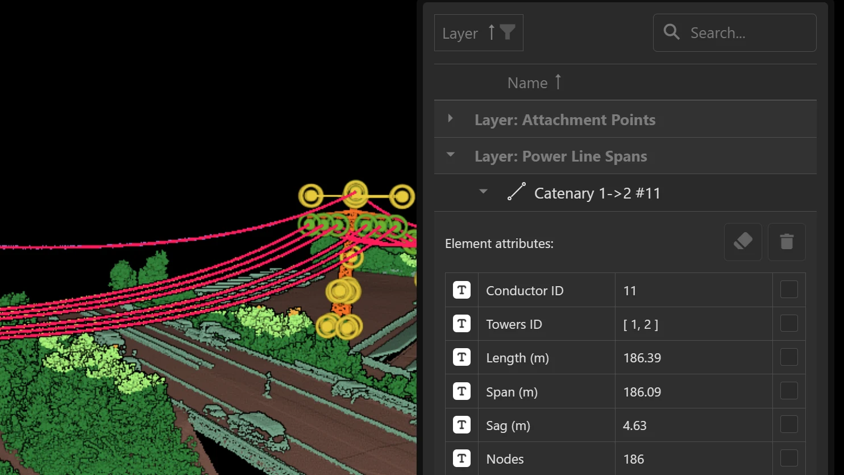This screenshot has height=475, width=844.
Task: Collapse the Power Line Spans layer
Action: coord(451,154)
